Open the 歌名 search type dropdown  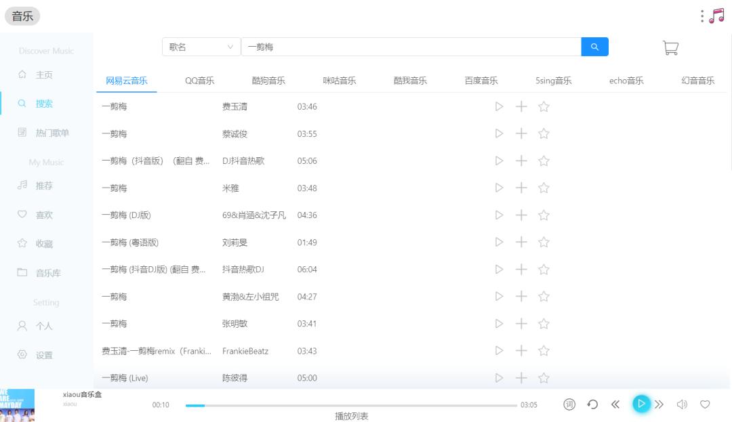[201, 47]
